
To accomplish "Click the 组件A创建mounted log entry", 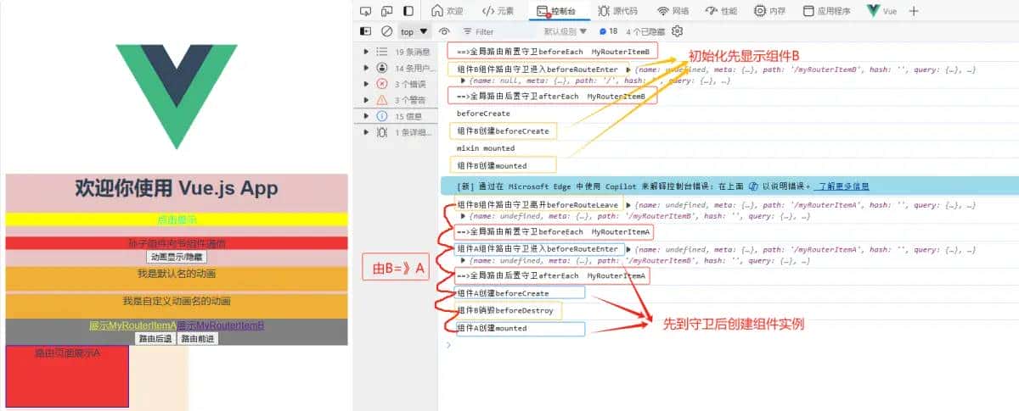I will point(517,328).
